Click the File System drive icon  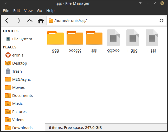(x=8, y=39)
